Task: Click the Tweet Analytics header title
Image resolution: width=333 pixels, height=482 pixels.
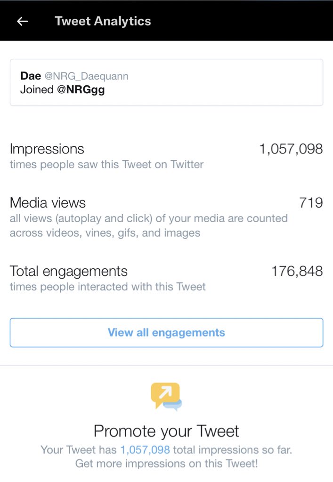Action: (x=103, y=21)
